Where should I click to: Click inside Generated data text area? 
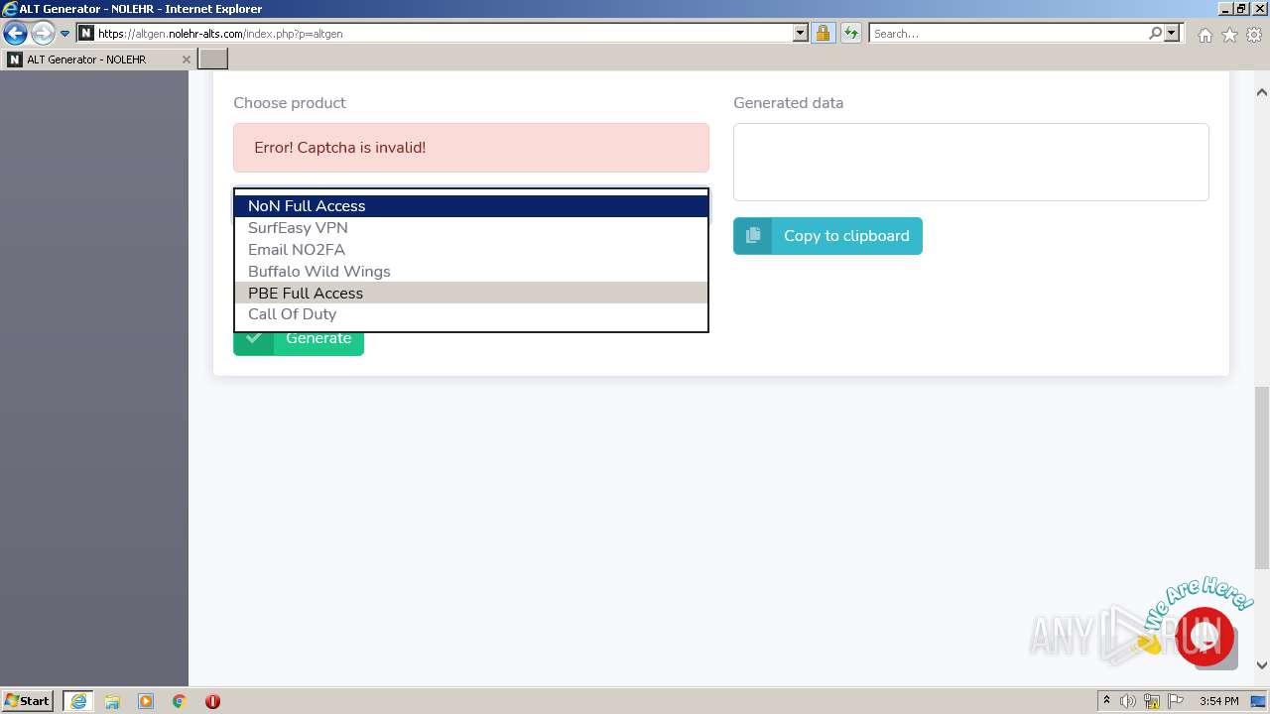click(970, 163)
